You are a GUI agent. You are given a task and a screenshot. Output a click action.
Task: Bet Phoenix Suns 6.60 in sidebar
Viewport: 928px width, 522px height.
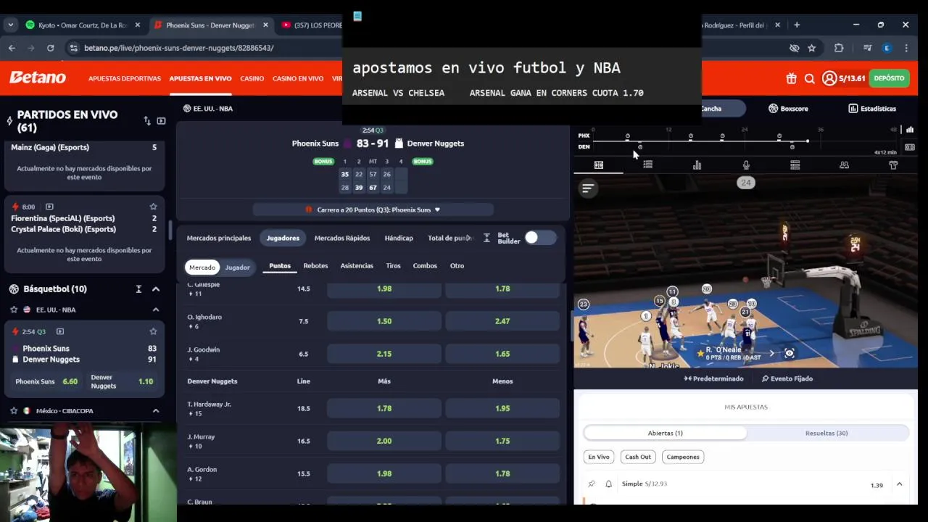pyautogui.click(x=47, y=381)
